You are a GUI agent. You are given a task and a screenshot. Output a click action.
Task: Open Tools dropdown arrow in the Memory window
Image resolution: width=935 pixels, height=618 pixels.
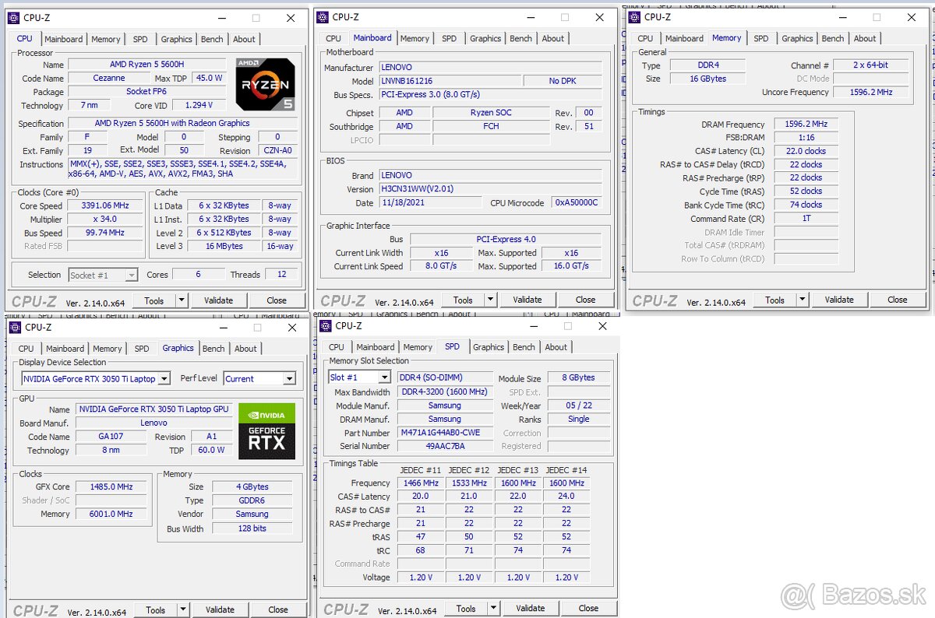point(802,299)
